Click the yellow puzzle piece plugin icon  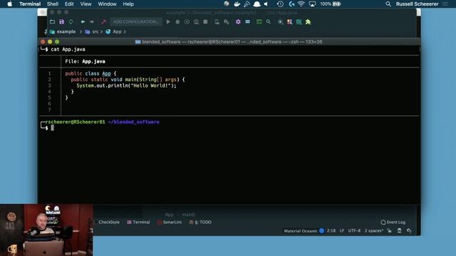click(308, 22)
